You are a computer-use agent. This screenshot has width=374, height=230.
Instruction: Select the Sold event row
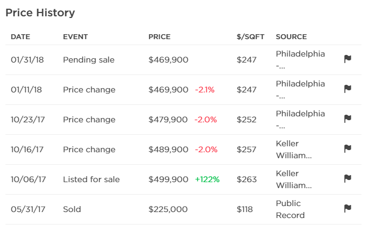73,209
